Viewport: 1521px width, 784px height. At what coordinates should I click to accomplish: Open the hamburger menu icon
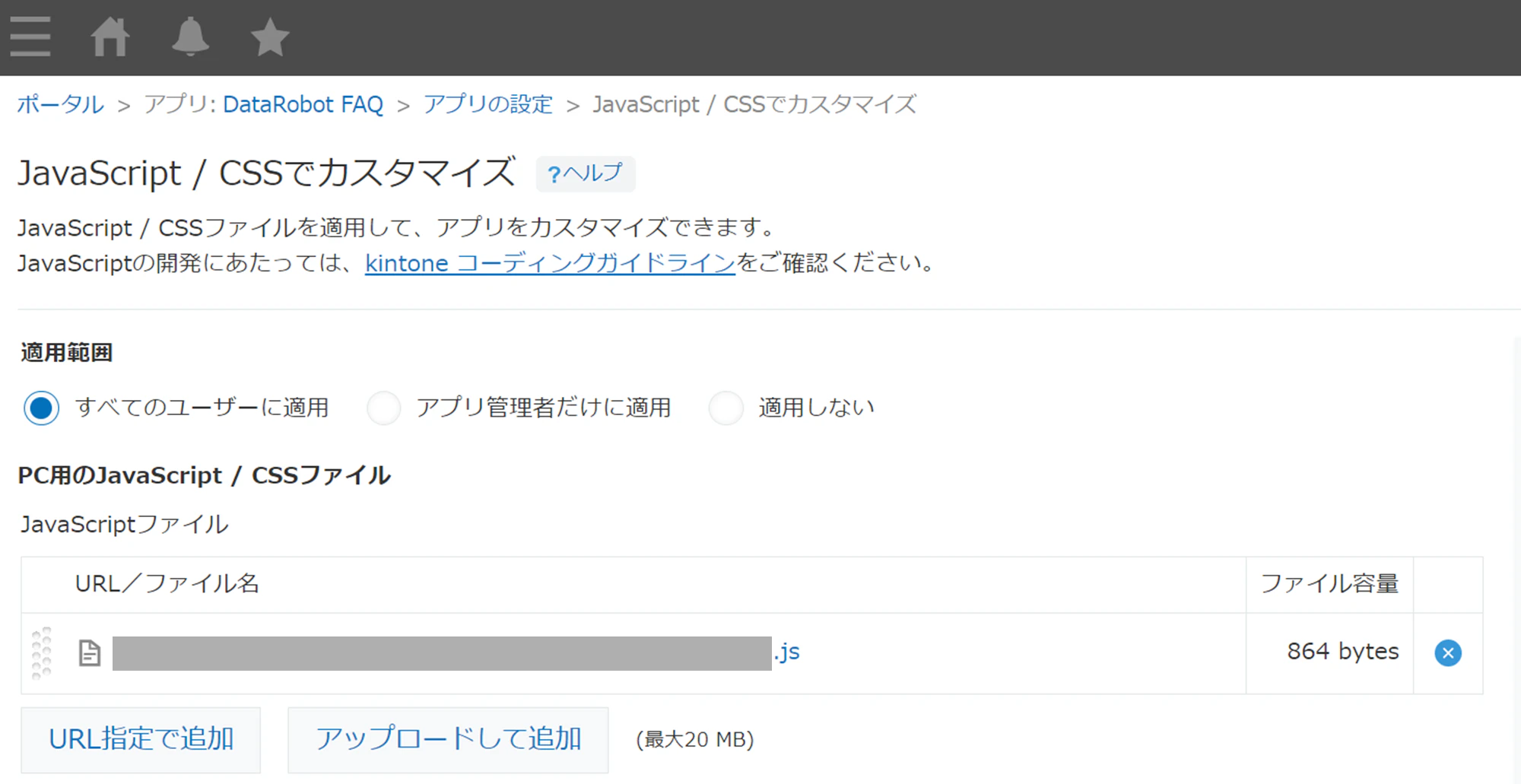point(30,37)
